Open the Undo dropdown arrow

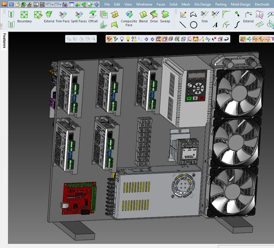tap(52, 4)
